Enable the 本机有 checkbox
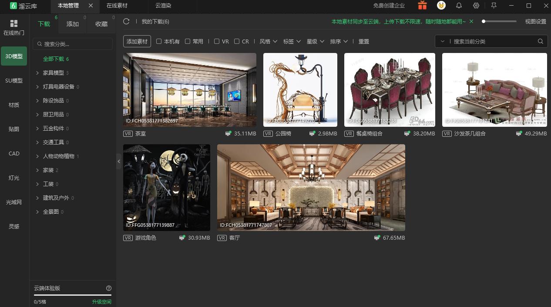This screenshot has width=551, height=307. click(x=159, y=41)
